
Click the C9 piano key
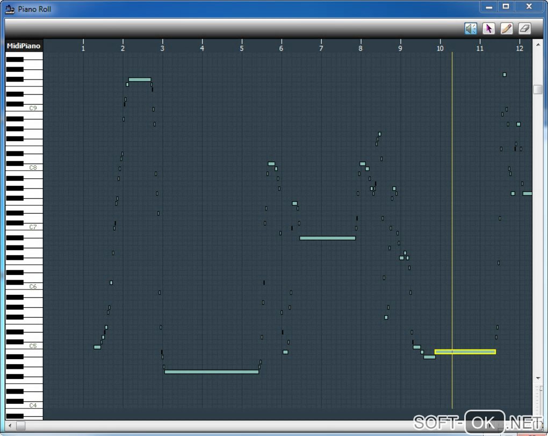[x=33, y=108]
